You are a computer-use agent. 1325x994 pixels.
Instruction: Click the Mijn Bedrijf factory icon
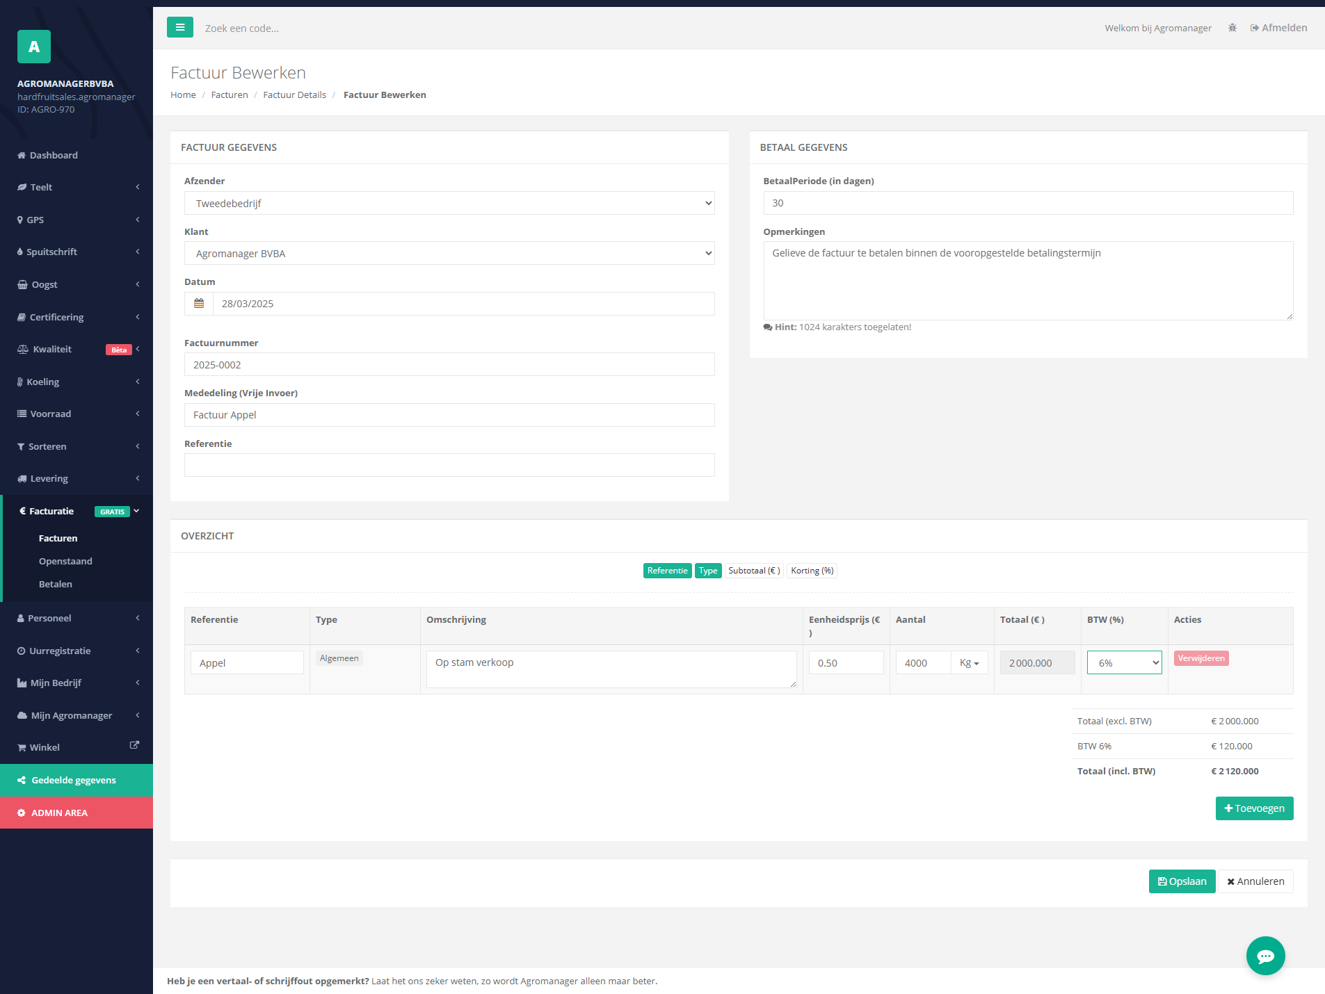[22, 683]
